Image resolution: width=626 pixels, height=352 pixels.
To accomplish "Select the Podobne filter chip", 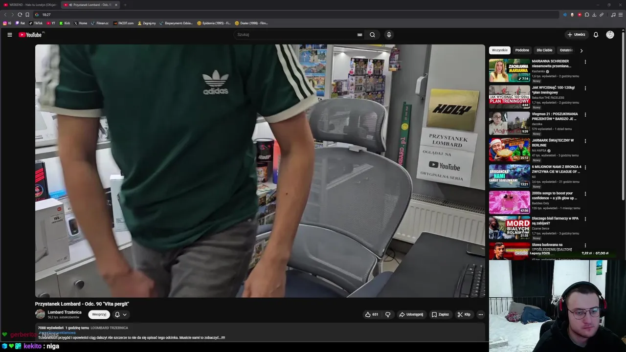I will (522, 50).
